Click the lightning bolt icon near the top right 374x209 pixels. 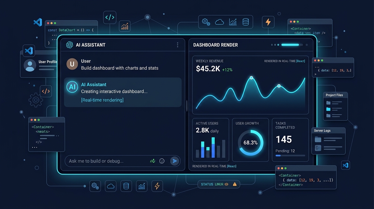[x=268, y=22]
